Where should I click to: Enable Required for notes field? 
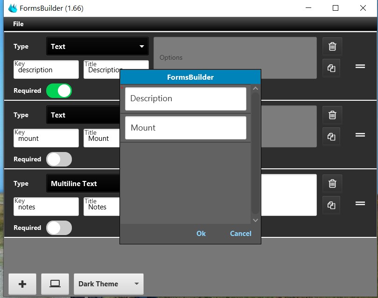tap(59, 228)
